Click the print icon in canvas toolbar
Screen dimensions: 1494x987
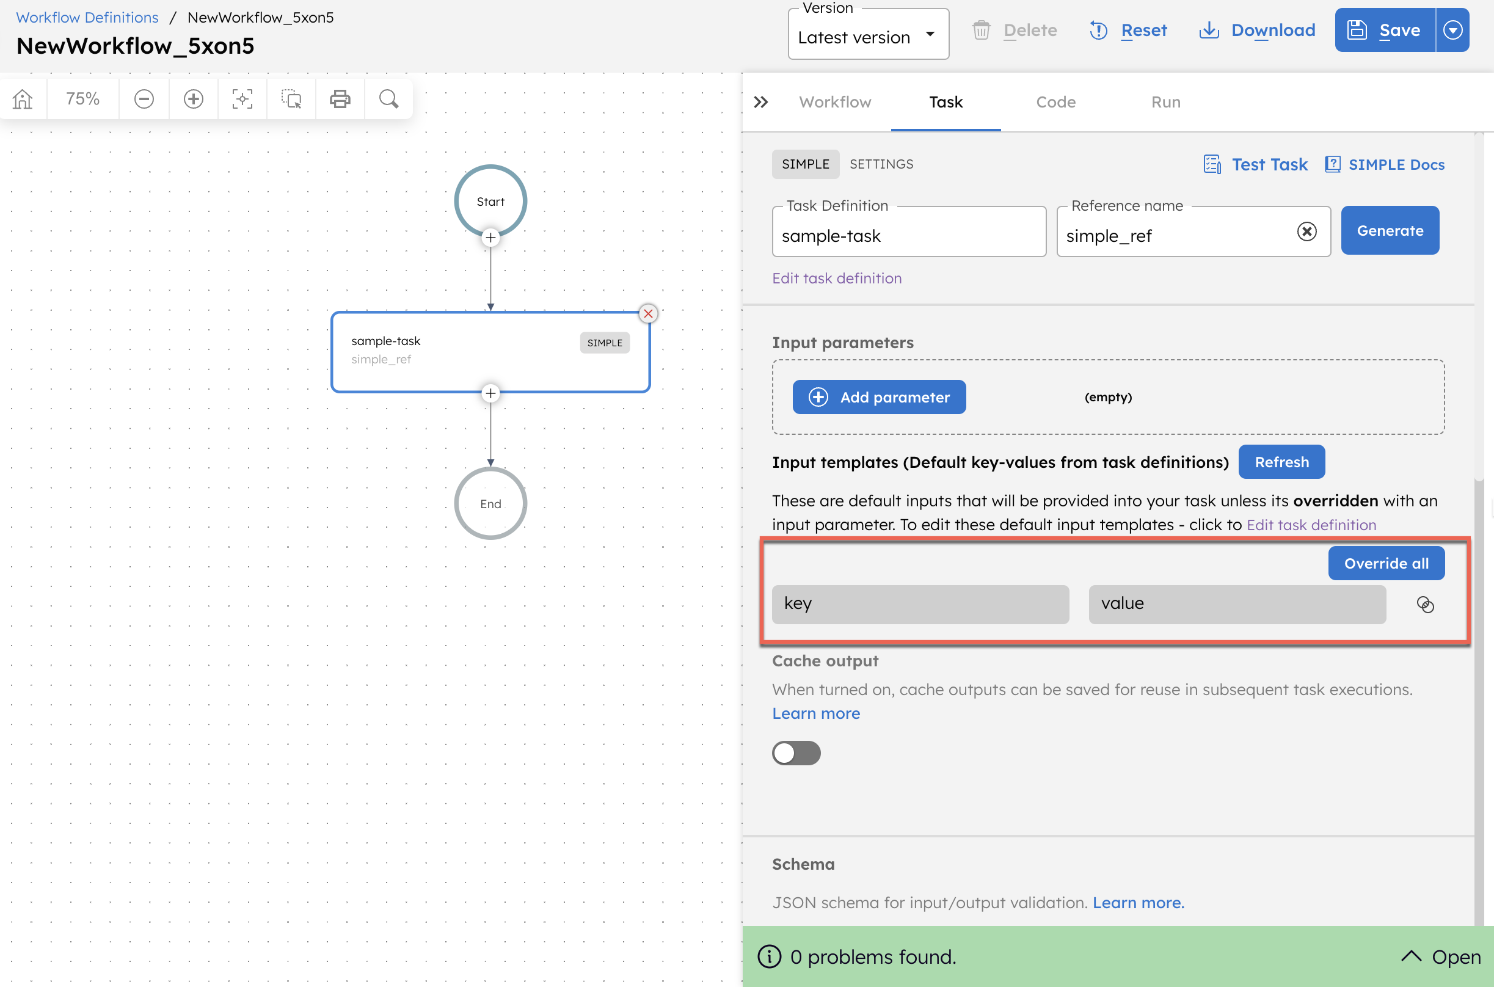point(340,99)
